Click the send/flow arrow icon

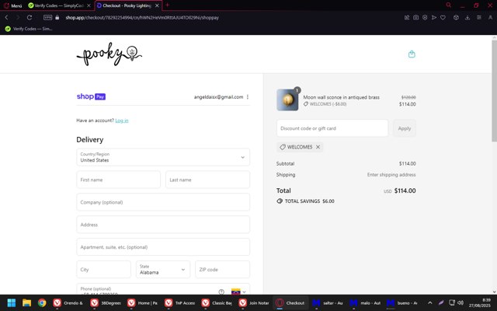coord(434,17)
